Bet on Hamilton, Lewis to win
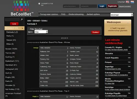 (84, 52)
